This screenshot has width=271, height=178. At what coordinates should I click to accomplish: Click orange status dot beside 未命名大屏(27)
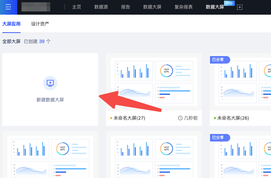click(111, 118)
